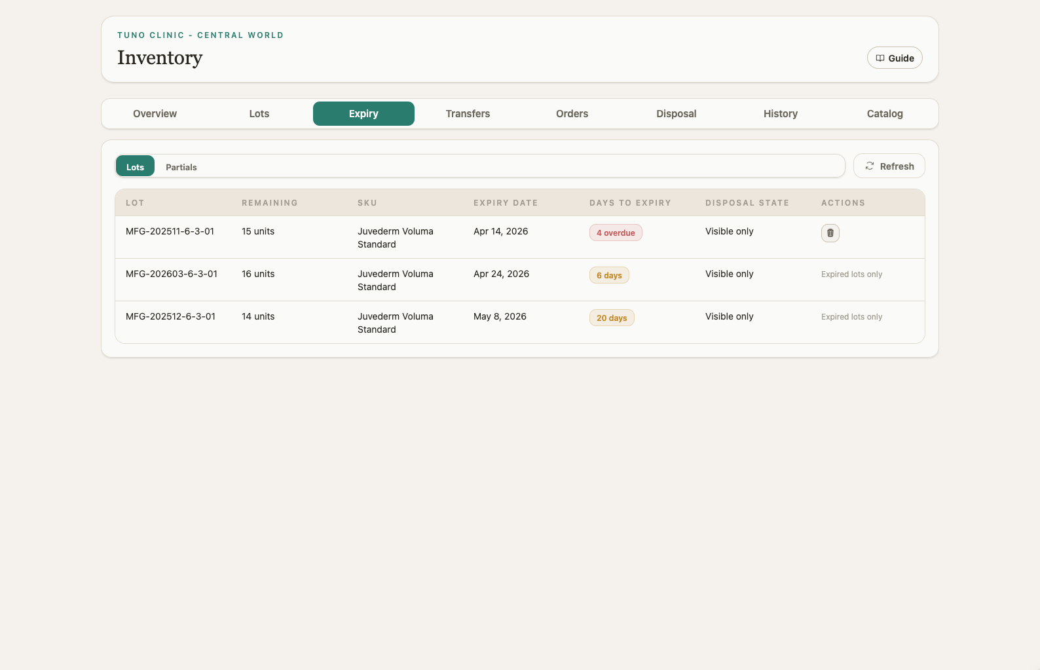Viewport: 1040px width, 670px height.
Task: Click the SKU column header
Action: coord(367,203)
